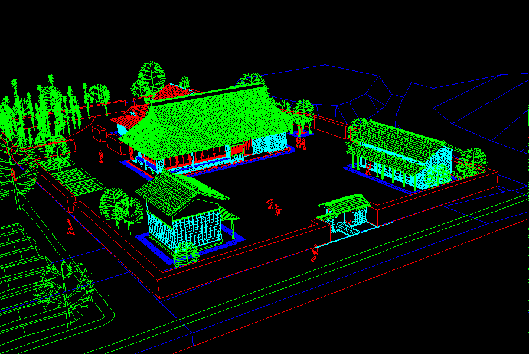Select the red figure outside the left wall

[x=70, y=226]
